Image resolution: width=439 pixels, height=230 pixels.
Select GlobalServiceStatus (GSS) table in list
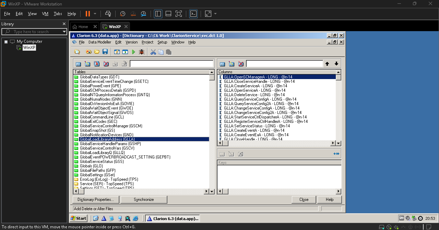click(102, 162)
